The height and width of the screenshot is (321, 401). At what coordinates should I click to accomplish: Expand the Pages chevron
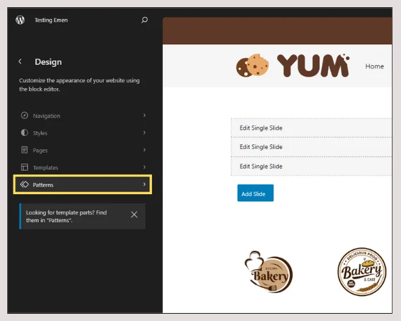pos(145,150)
